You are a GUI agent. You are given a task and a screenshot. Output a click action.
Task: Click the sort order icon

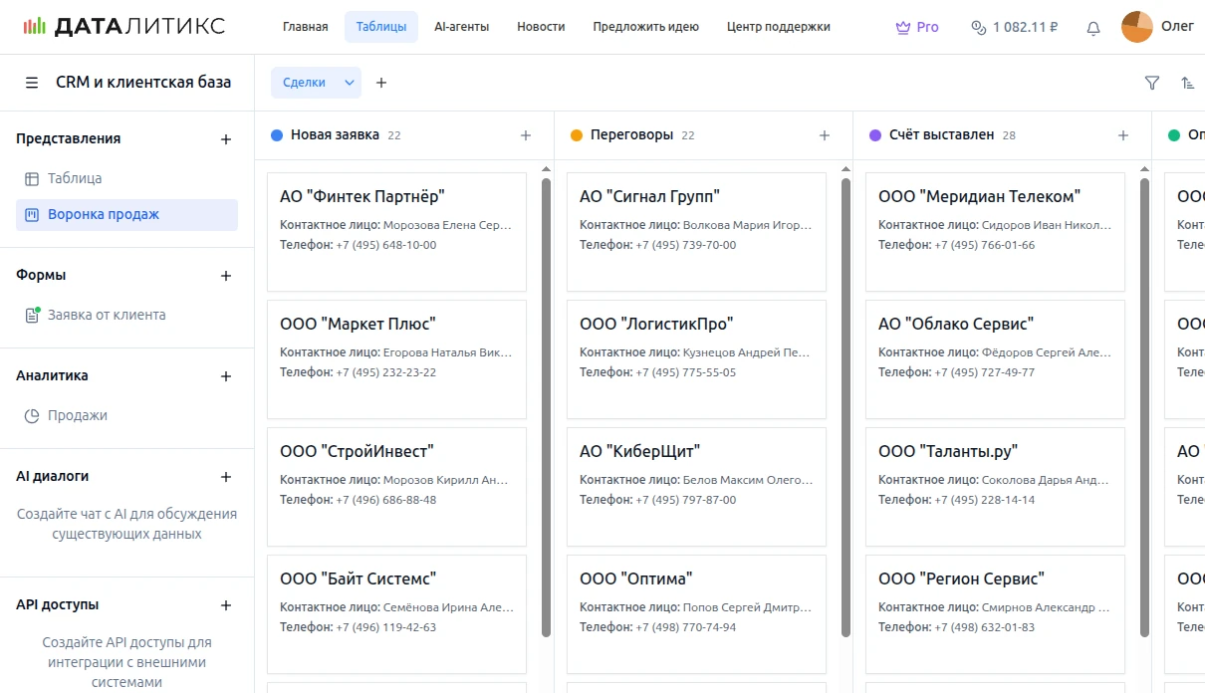(x=1187, y=84)
